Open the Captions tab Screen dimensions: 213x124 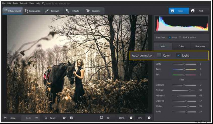(x=94, y=11)
